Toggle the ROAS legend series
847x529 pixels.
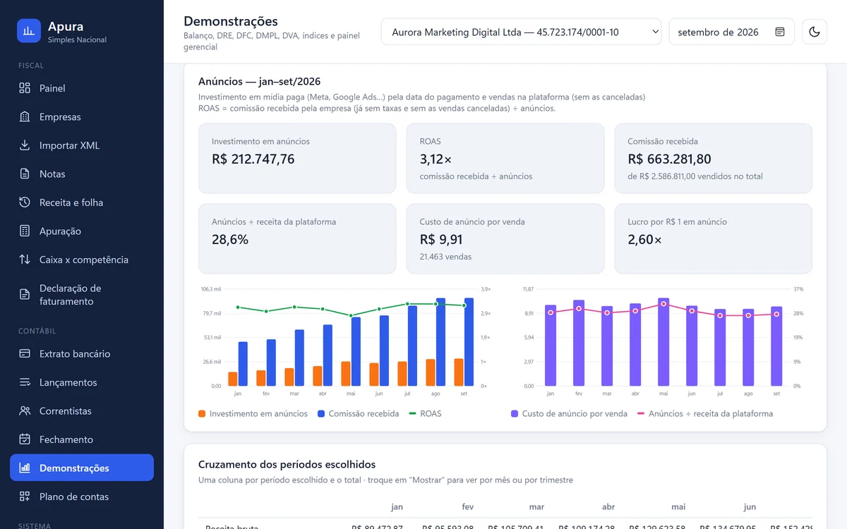[425, 414]
